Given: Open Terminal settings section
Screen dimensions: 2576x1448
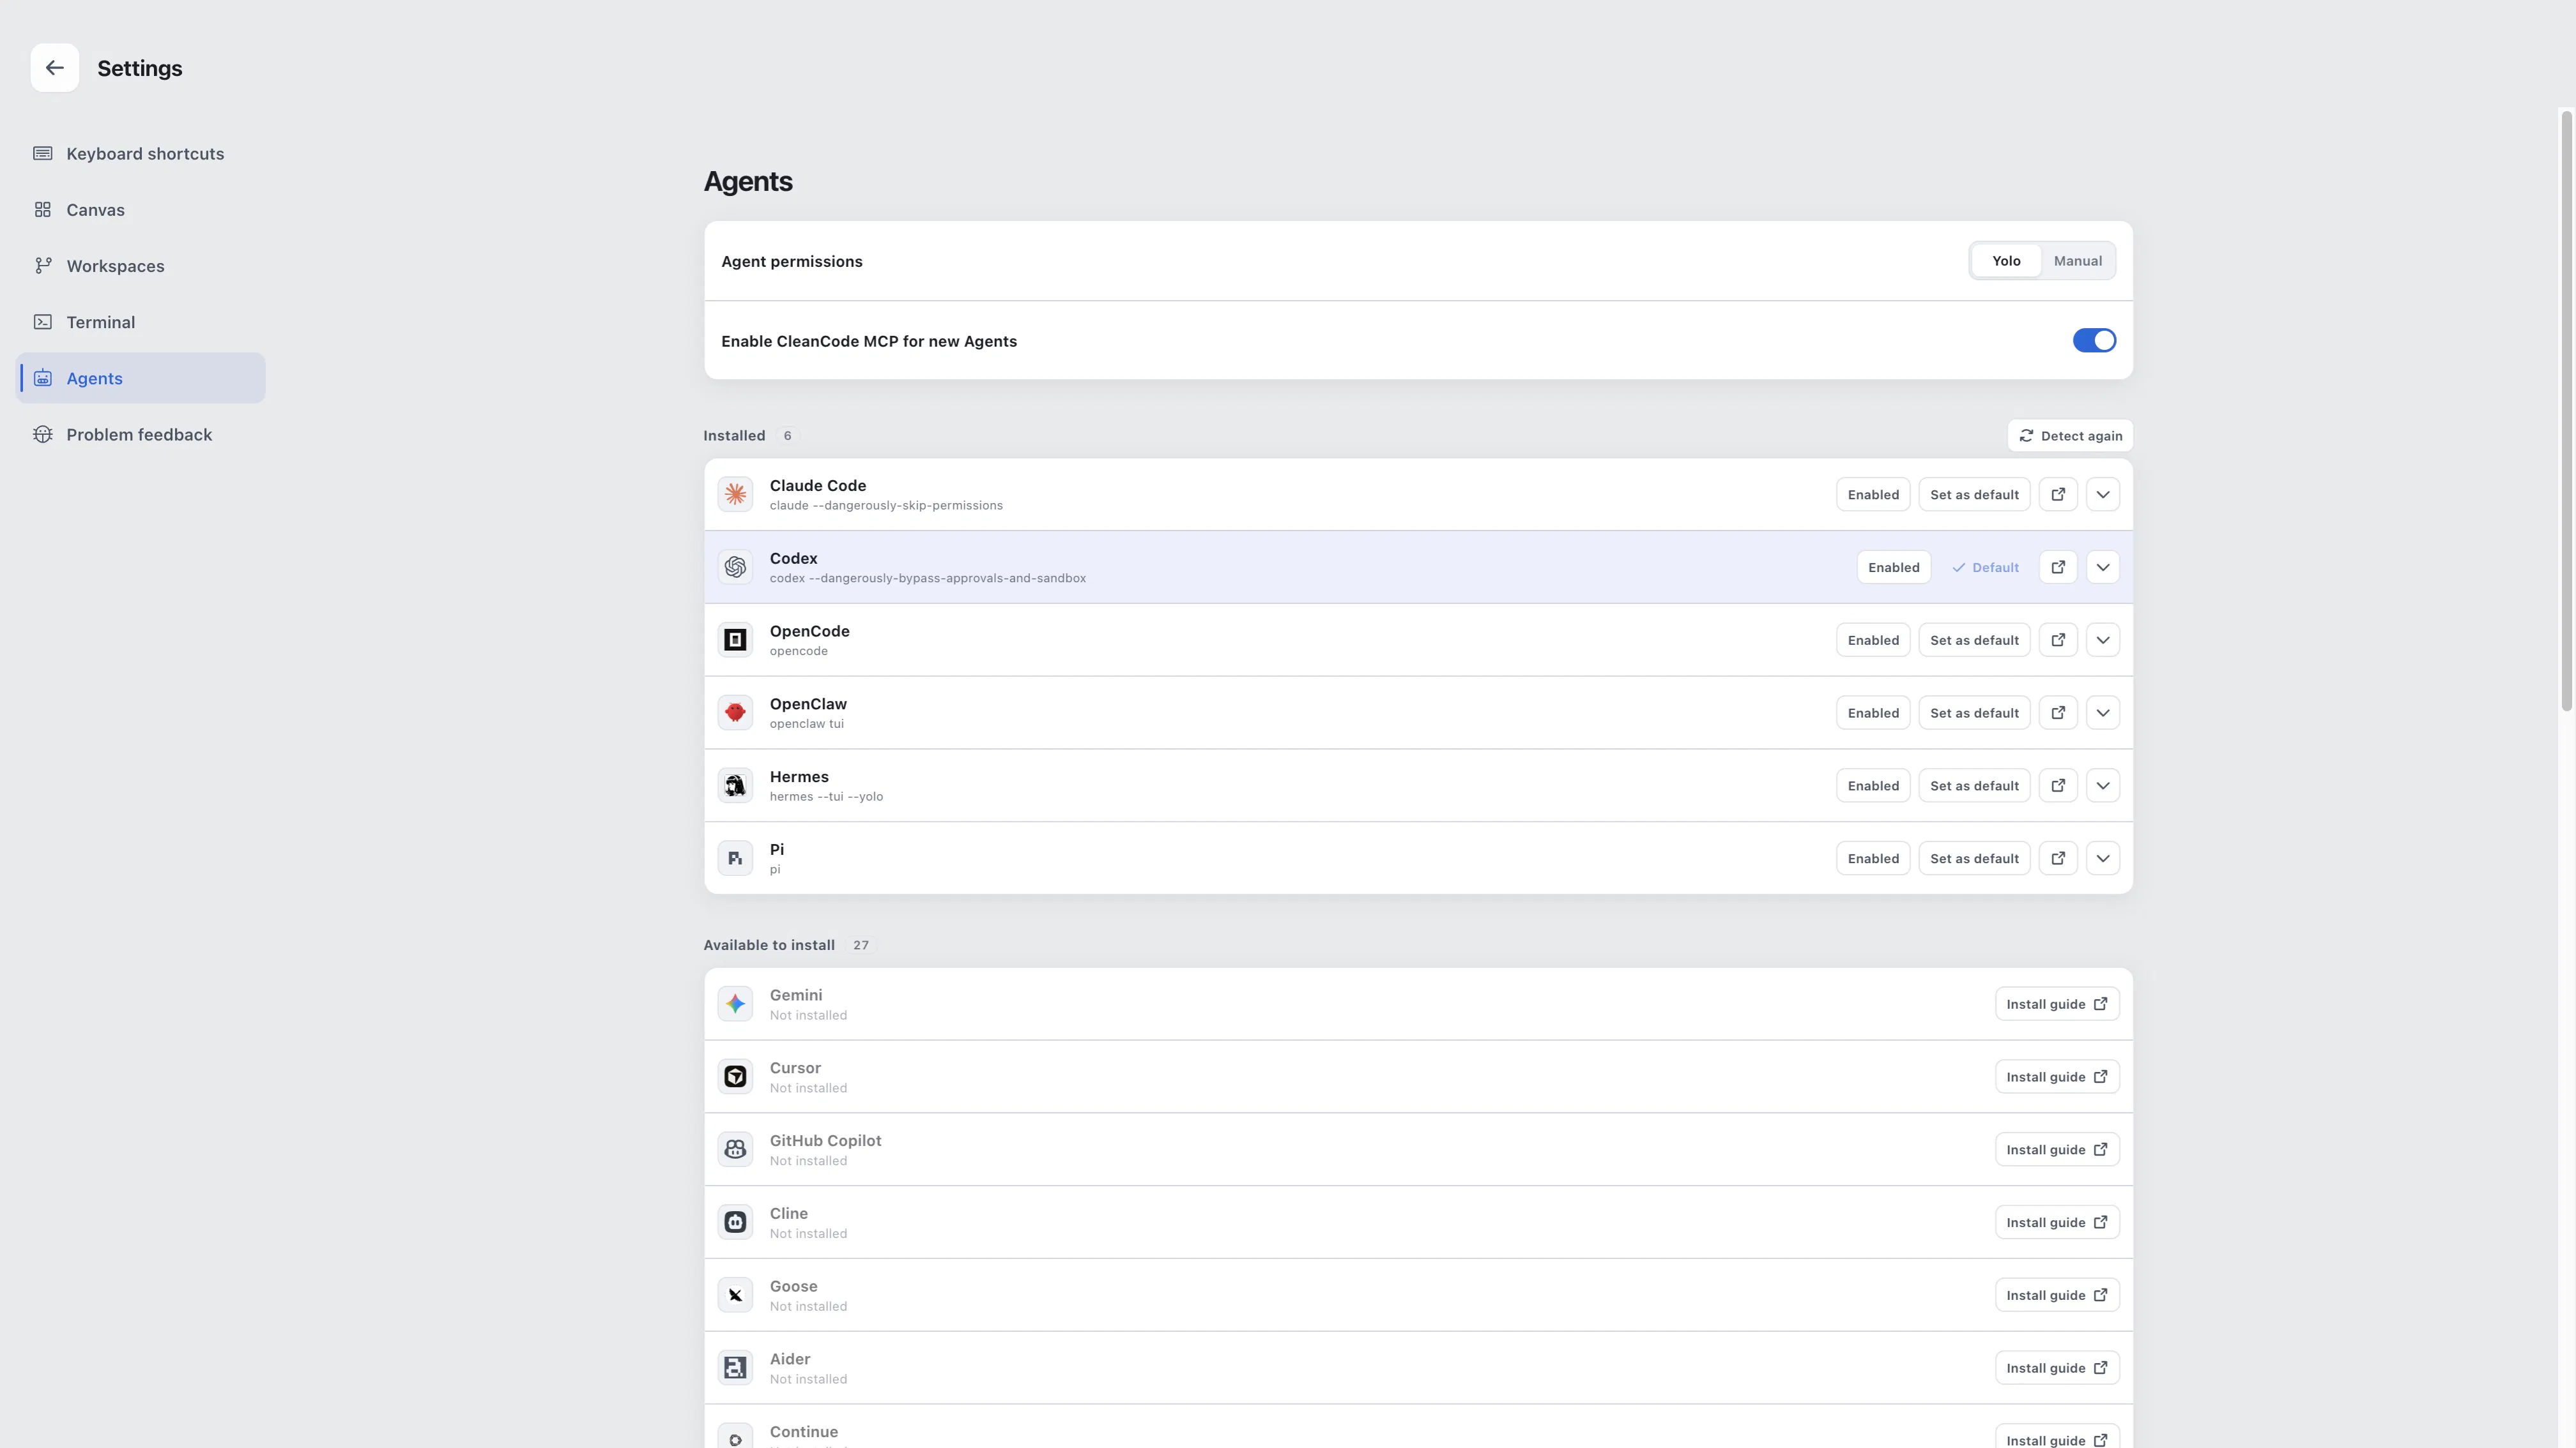Looking at the screenshot, I should click(141, 322).
